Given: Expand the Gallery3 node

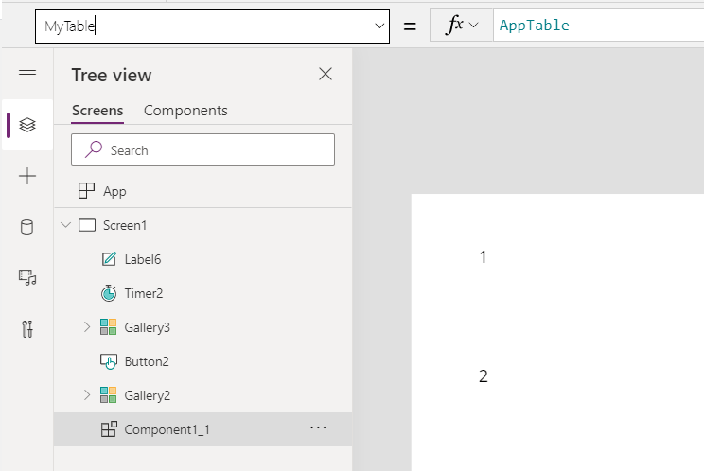Looking at the screenshot, I should [87, 327].
